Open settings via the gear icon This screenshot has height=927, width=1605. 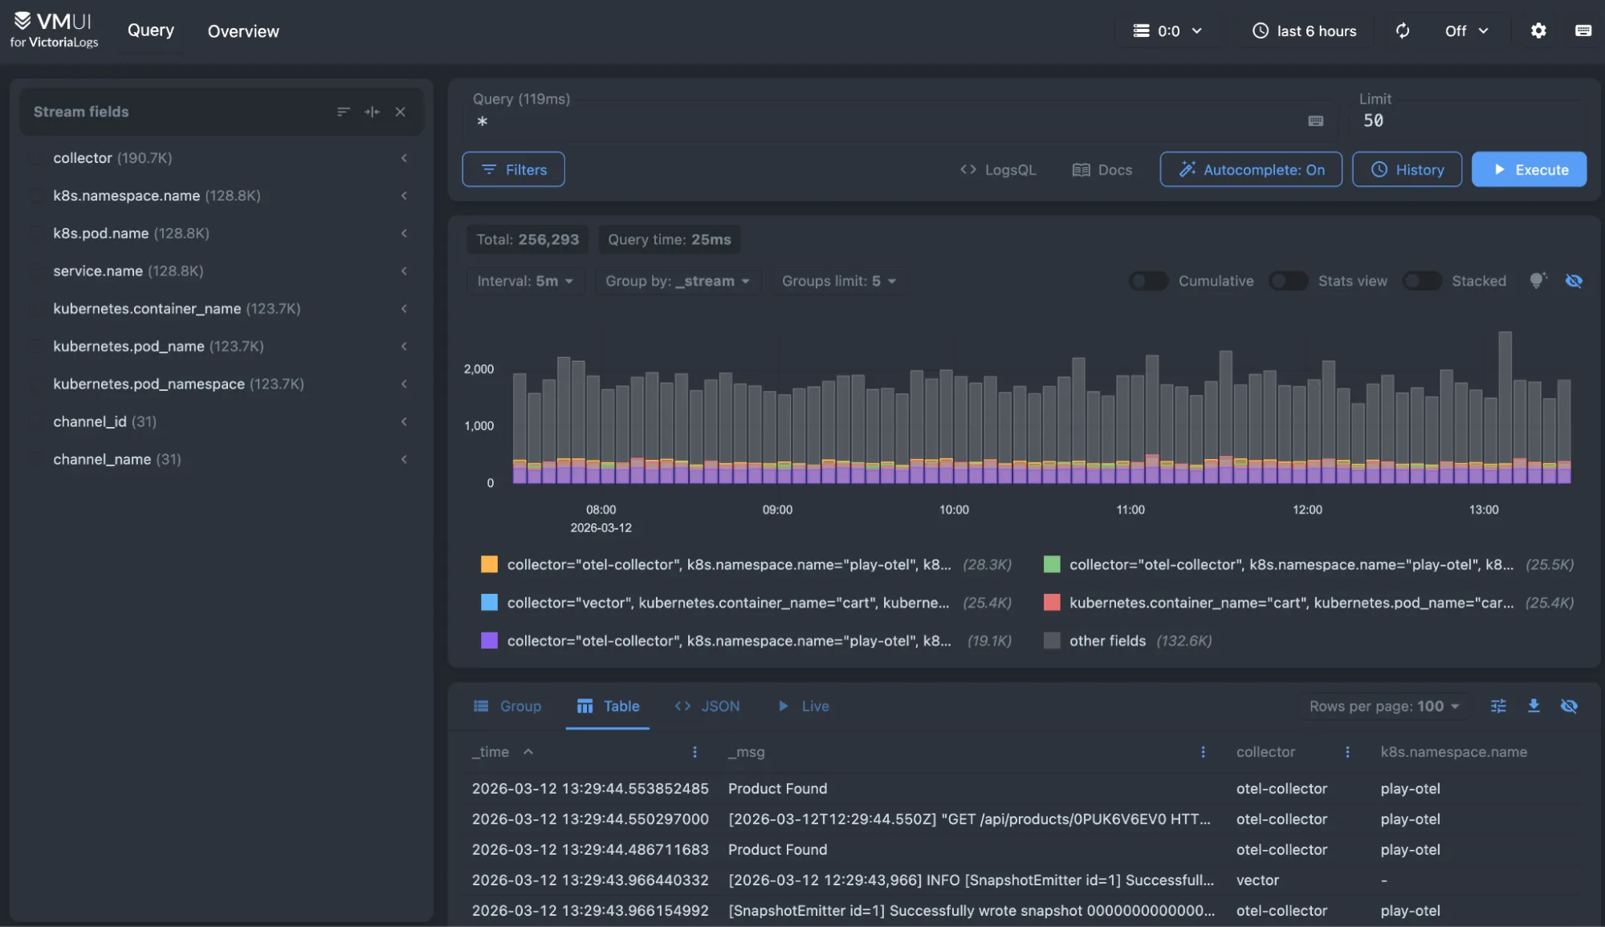pos(1538,30)
